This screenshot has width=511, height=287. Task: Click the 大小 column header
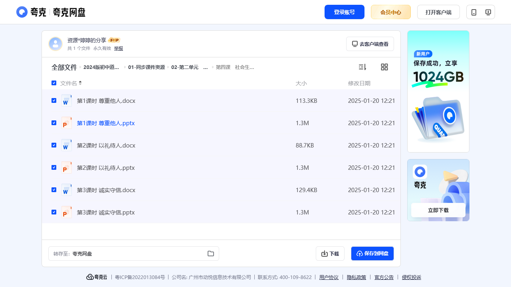(x=301, y=83)
